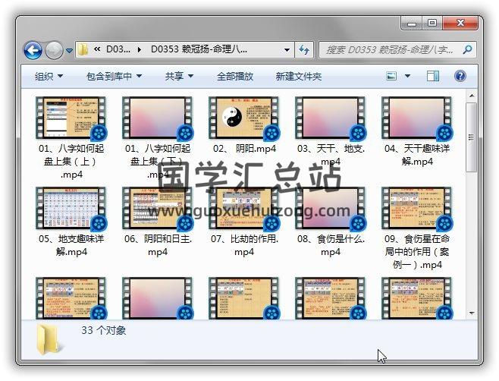Expand the recent pages dropdown arrow
Viewport: 499px width, 381px height.
coord(69,51)
